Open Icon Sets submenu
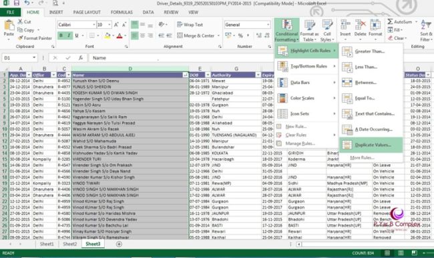Image resolution: width=434 pixels, height=258 pixels. (x=306, y=113)
